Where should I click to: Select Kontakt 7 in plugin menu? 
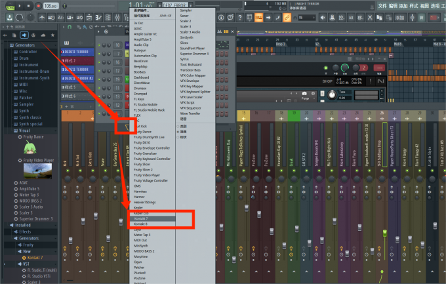pyautogui.click(x=152, y=218)
